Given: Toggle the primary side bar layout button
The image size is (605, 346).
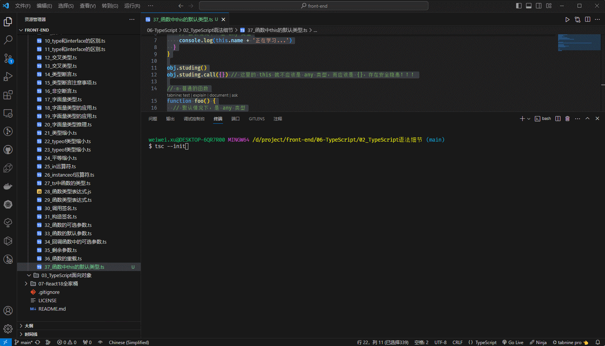Looking at the screenshot, I should click(519, 6).
